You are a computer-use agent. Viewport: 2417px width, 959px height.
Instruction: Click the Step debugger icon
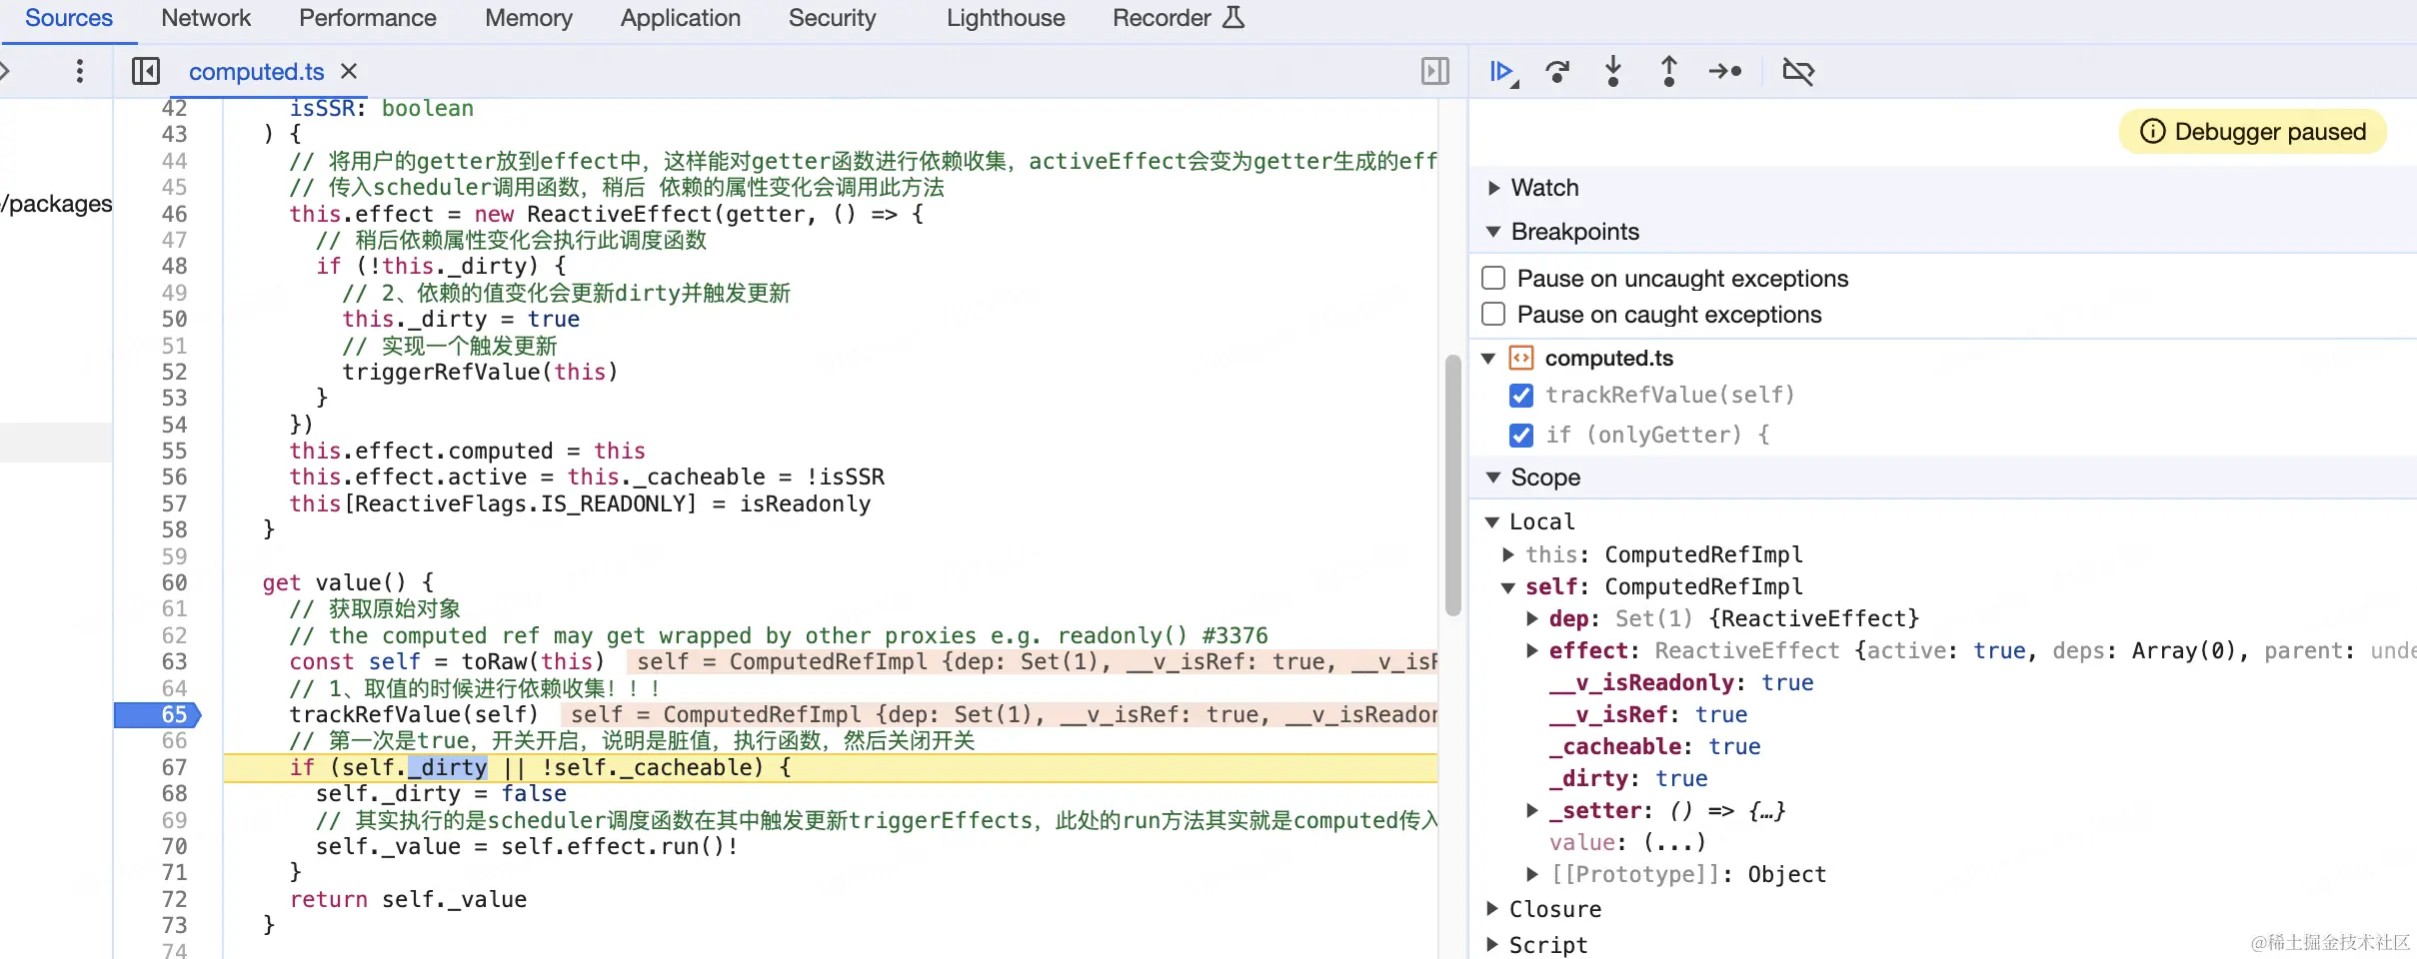point(1725,71)
